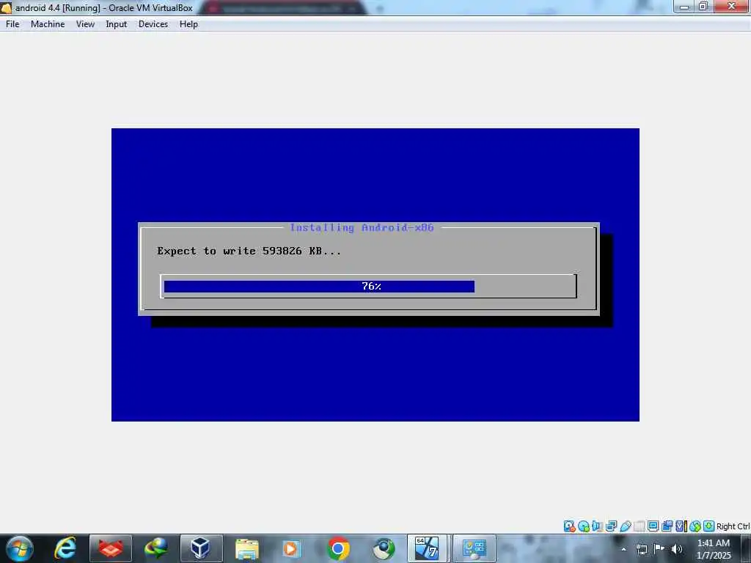751x563 pixels.
Task: Launch Internet Explorer from the taskbar
Action: click(x=65, y=548)
